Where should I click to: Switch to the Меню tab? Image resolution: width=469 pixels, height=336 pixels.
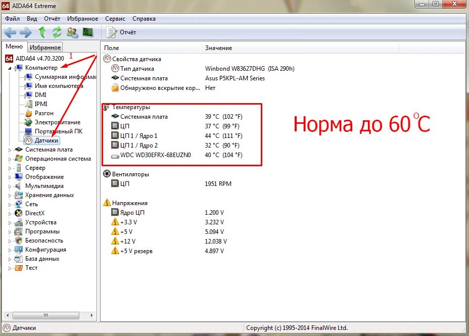pos(14,46)
